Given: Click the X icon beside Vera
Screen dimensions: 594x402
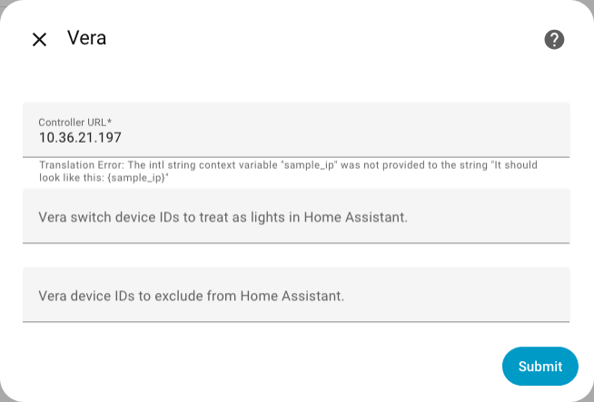Looking at the screenshot, I should (39, 39).
